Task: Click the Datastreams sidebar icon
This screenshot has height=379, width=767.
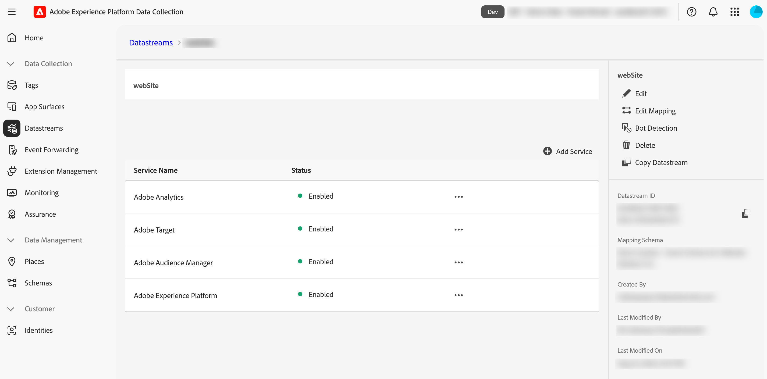Action: [x=12, y=128]
